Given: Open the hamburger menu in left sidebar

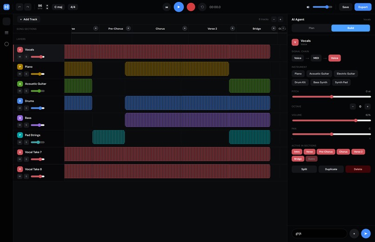Looking at the screenshot, I should 7,33.
